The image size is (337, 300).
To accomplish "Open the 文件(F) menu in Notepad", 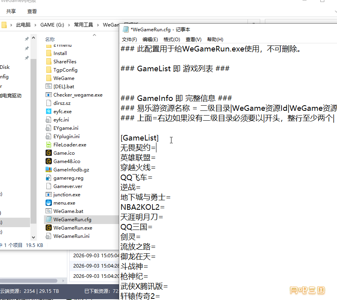I will click(129, 40).
